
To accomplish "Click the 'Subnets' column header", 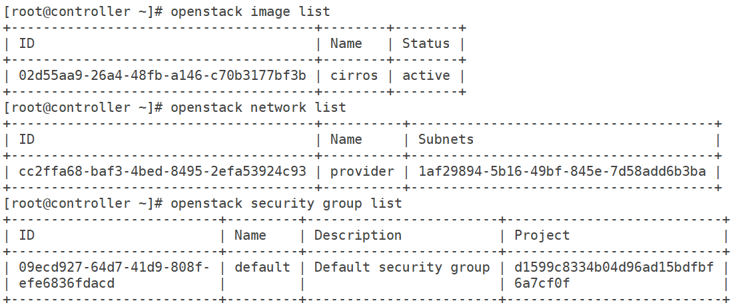I will point(446,140).
